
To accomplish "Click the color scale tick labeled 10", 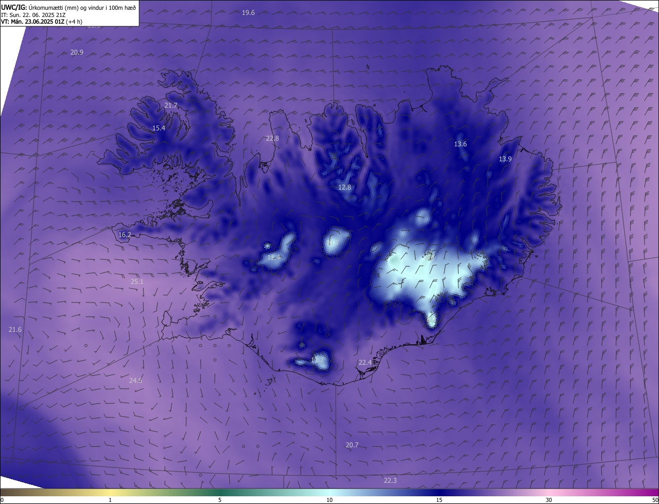I will 329,500.
